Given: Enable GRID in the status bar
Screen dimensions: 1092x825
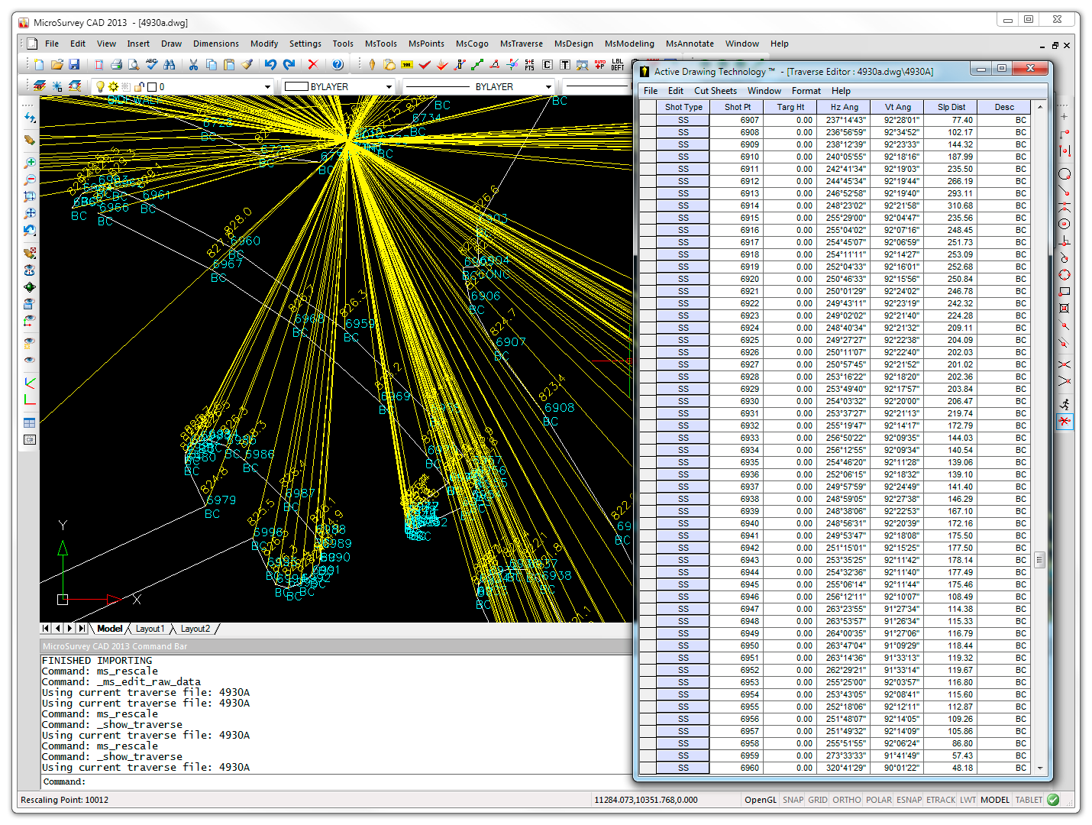Looking at the screenshot, I should (818, 800).
